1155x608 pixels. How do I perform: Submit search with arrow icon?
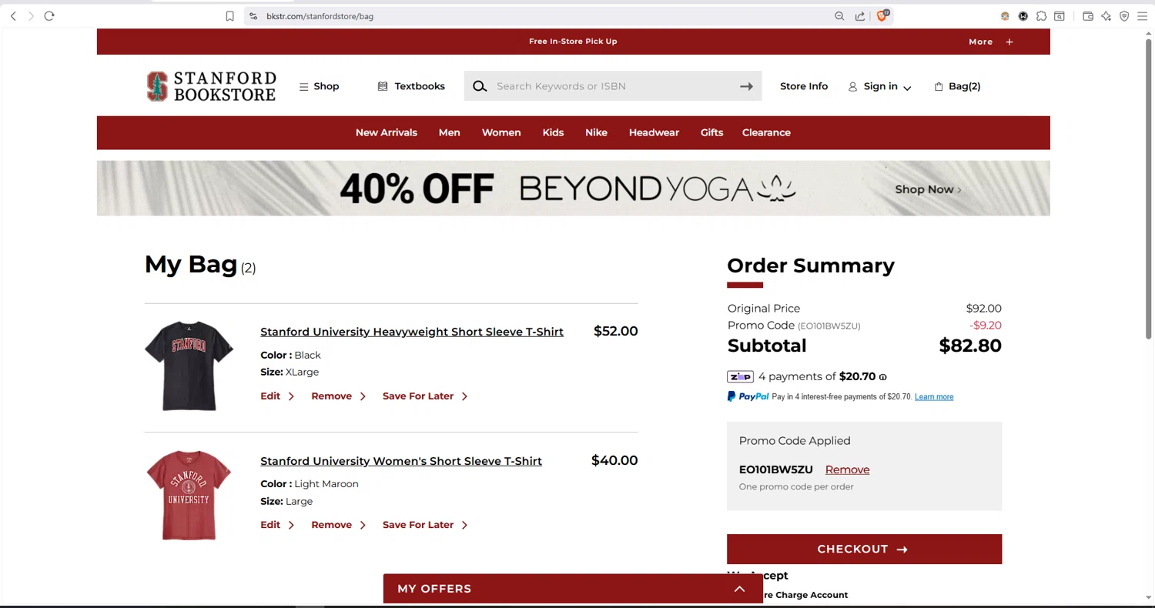point(746,86)
